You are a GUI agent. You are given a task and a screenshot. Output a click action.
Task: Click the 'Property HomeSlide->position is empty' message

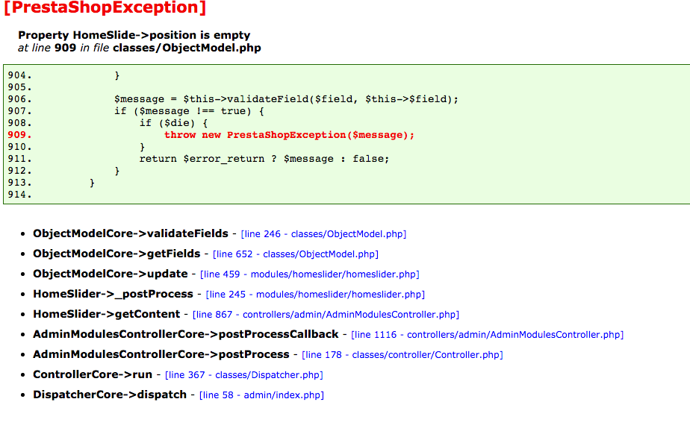134,35
